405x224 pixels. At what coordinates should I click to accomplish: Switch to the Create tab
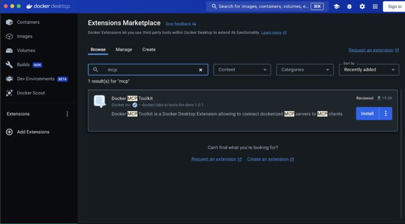click(148, 49)
